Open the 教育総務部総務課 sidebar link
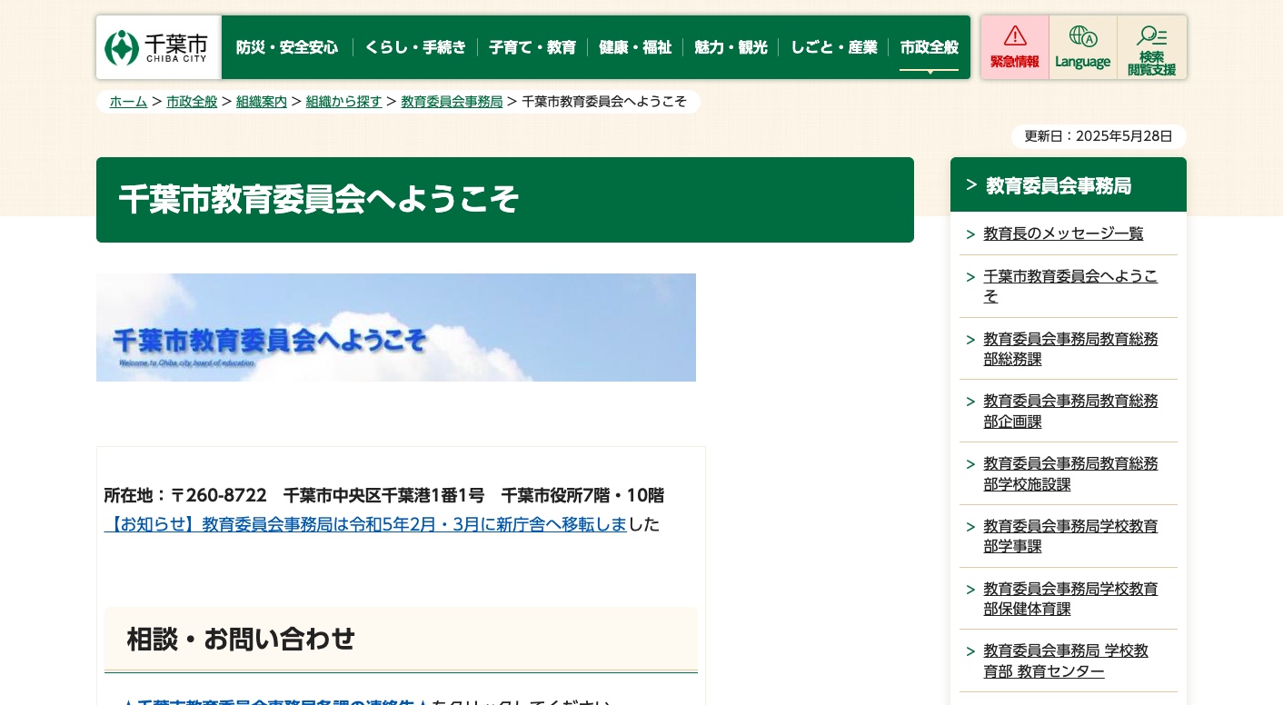 click(x=1070, y=349)
